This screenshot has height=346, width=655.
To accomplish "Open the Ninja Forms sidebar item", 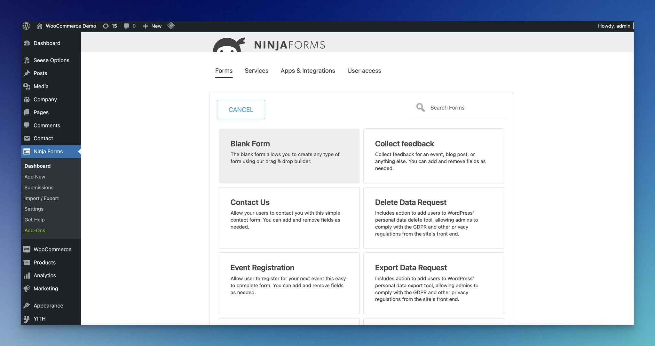I will click(x=51, y=151).
